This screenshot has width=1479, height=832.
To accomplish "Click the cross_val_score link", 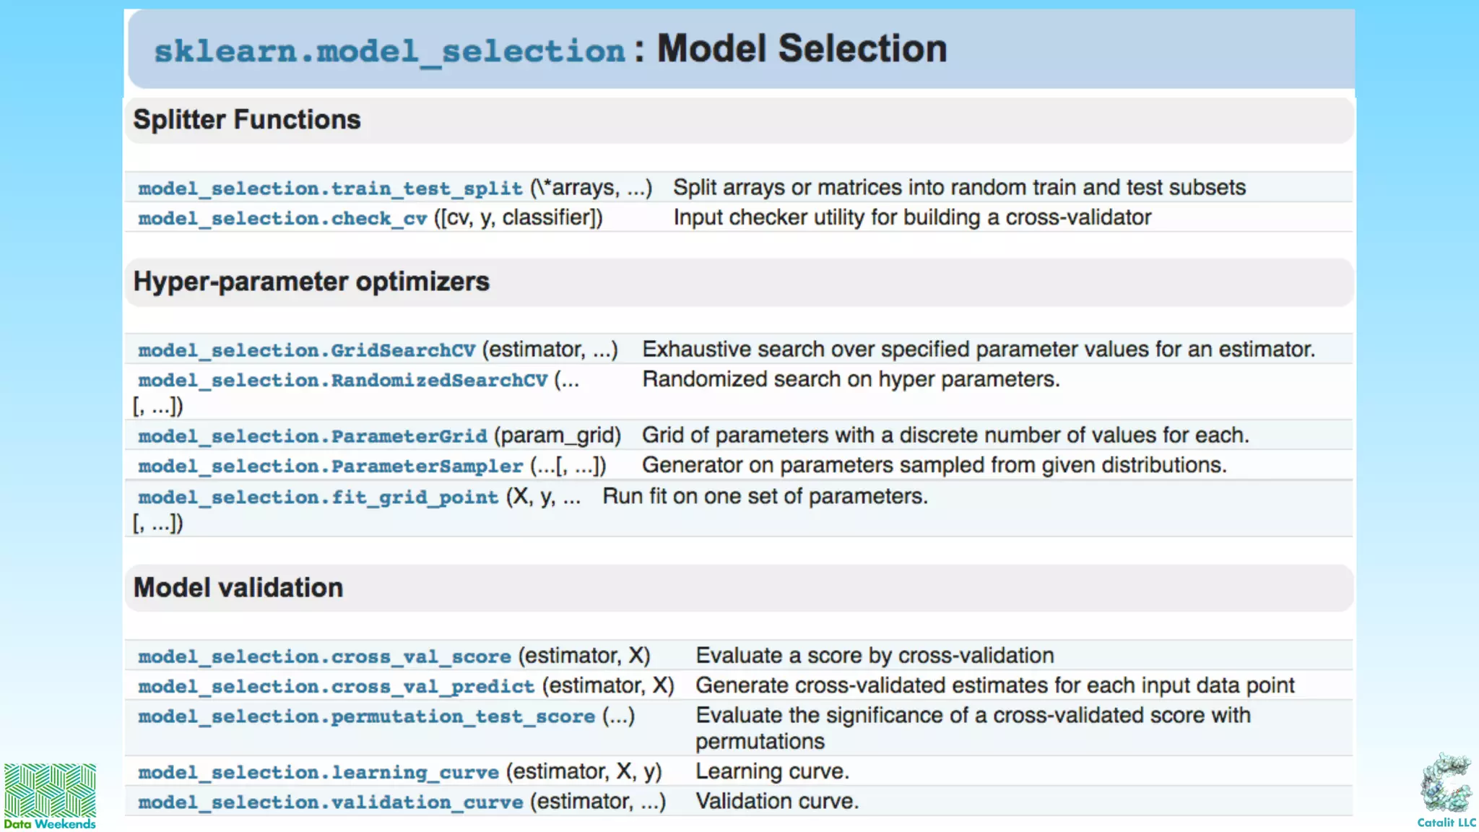I will click(324, 656).
